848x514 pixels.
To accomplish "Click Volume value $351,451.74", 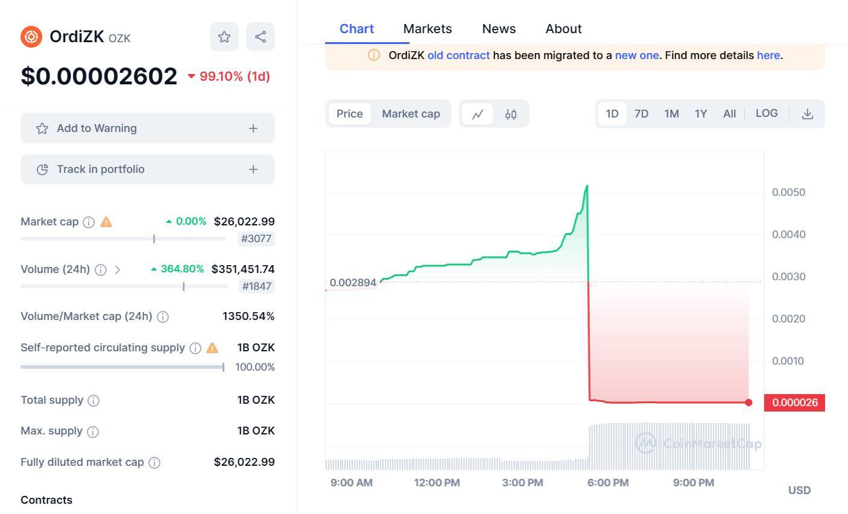I will point(243,269).
